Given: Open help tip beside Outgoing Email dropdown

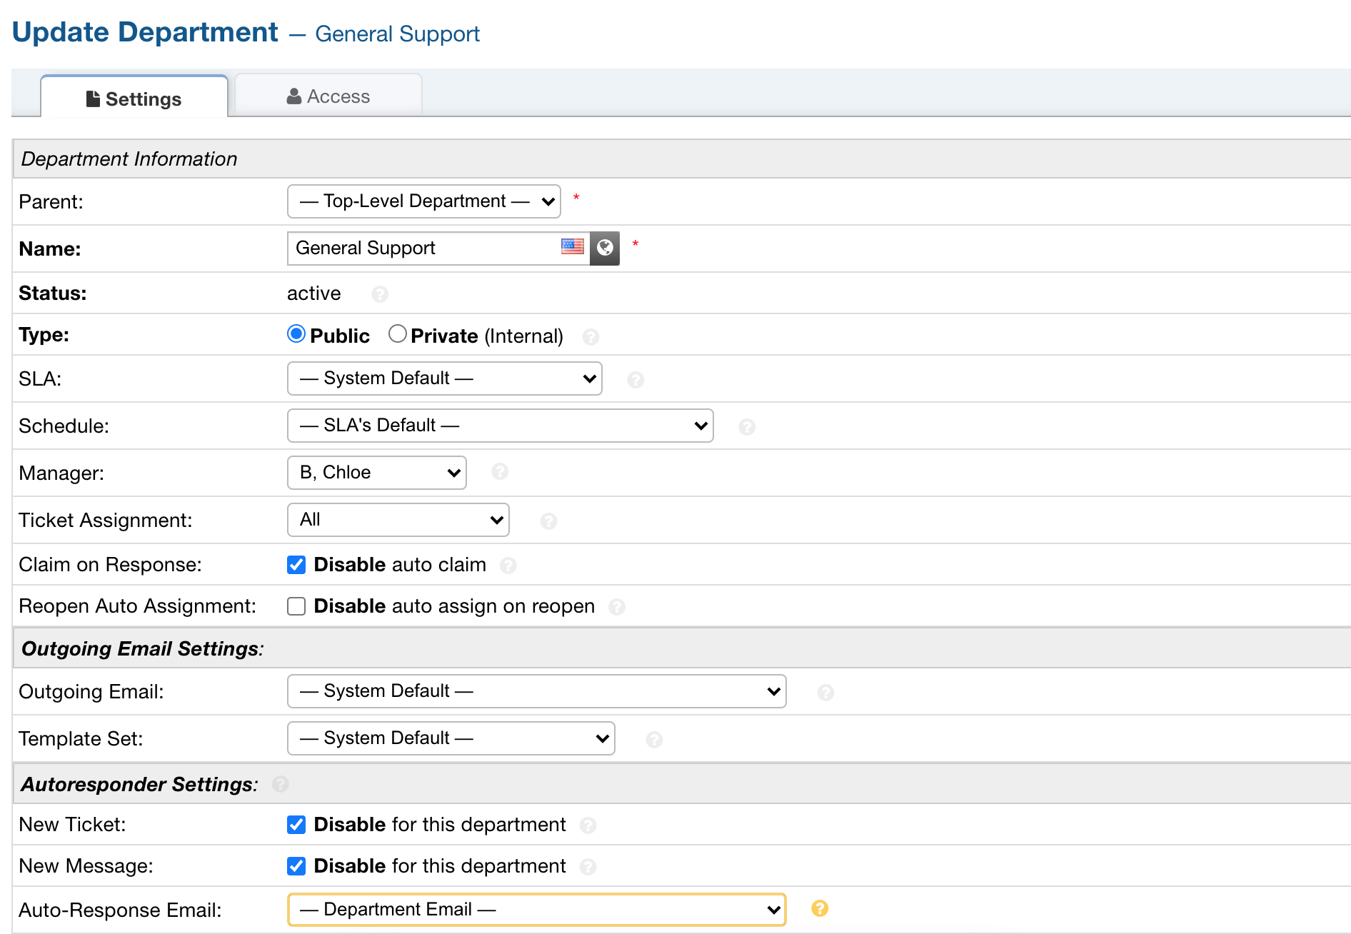Looking at the screenshot, I should point(825,693).
